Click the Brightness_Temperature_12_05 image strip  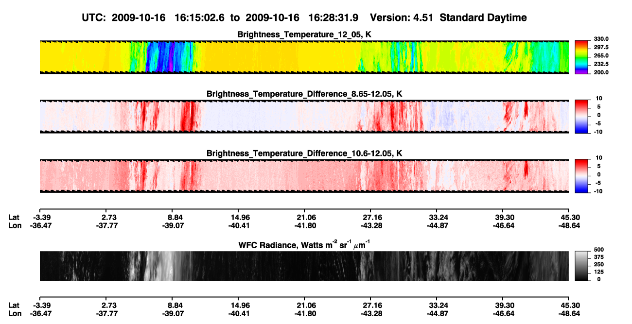pyautogui.click(x=304, y=57)
